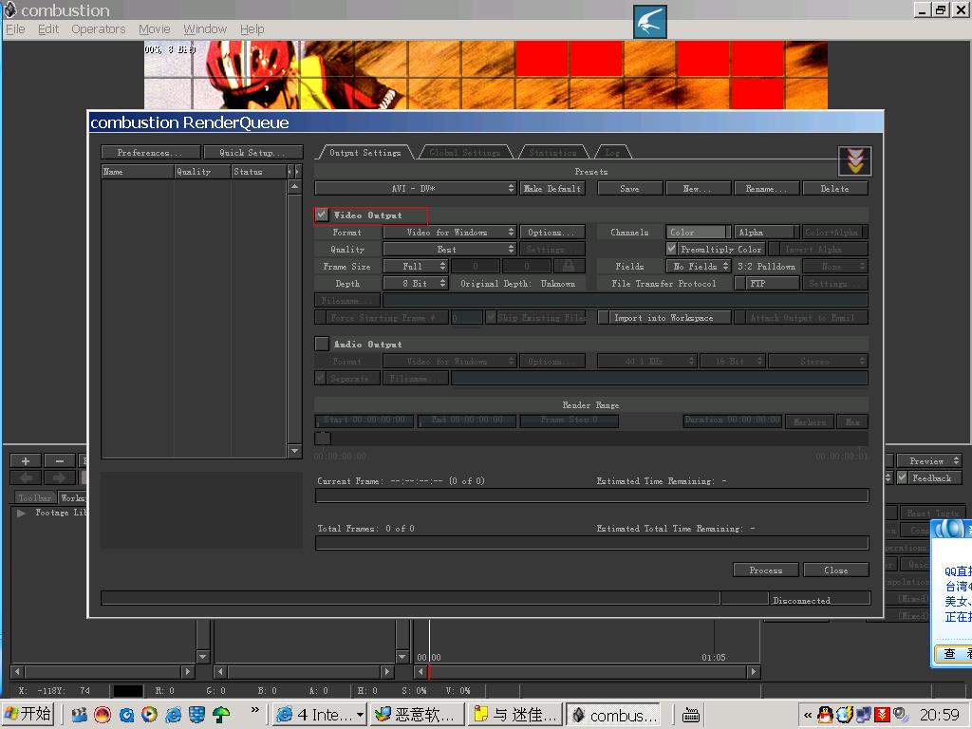Click the Close button in RenderQueue dialog

[836, 570]
